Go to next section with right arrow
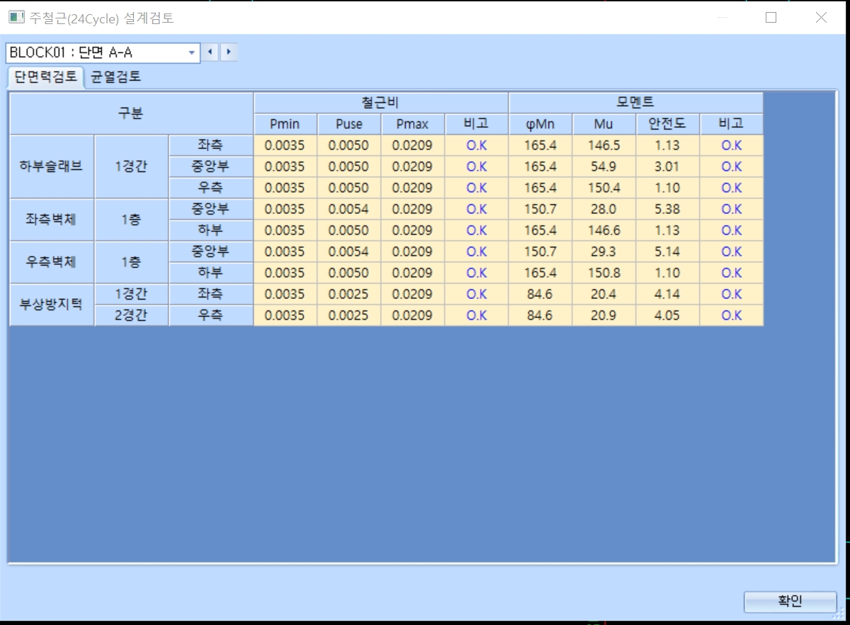Viewport: 850px width, 625px height. [x=228, y=52]
